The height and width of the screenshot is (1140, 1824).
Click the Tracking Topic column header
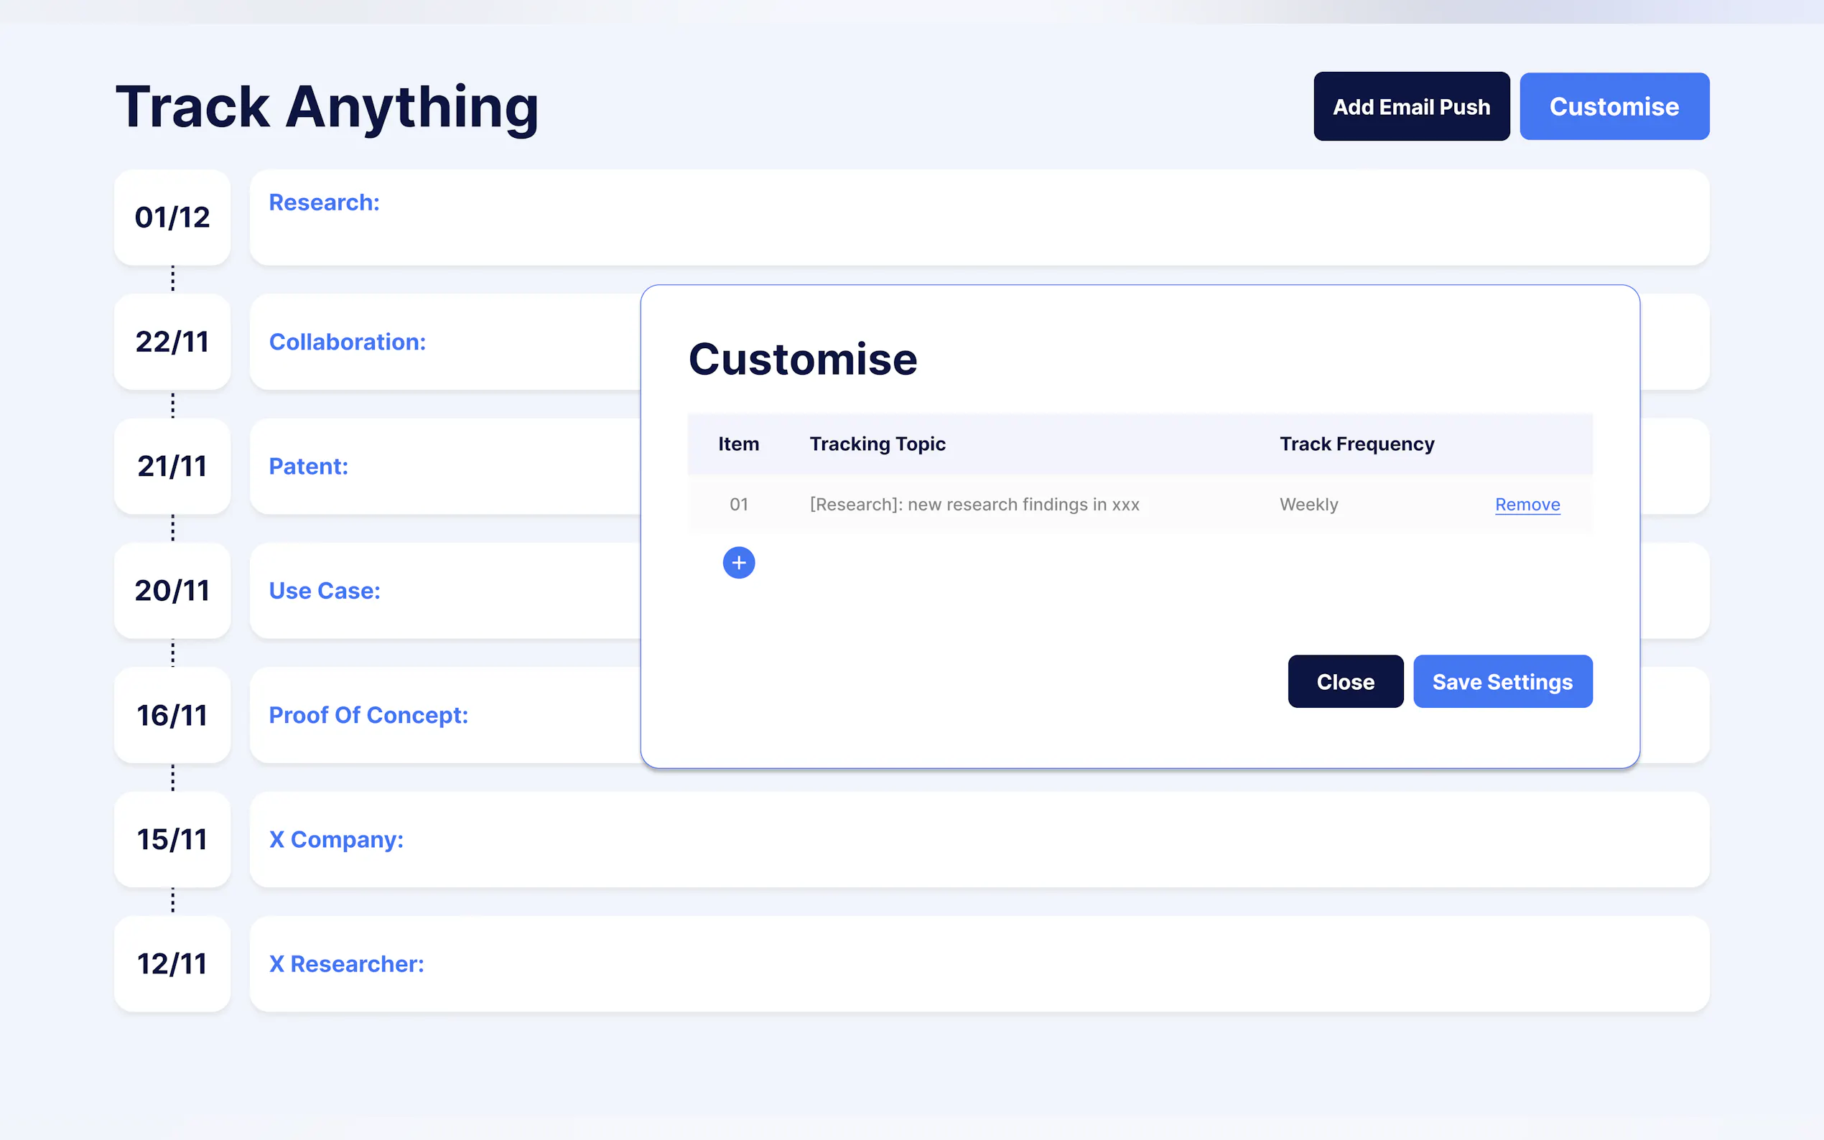877,444
